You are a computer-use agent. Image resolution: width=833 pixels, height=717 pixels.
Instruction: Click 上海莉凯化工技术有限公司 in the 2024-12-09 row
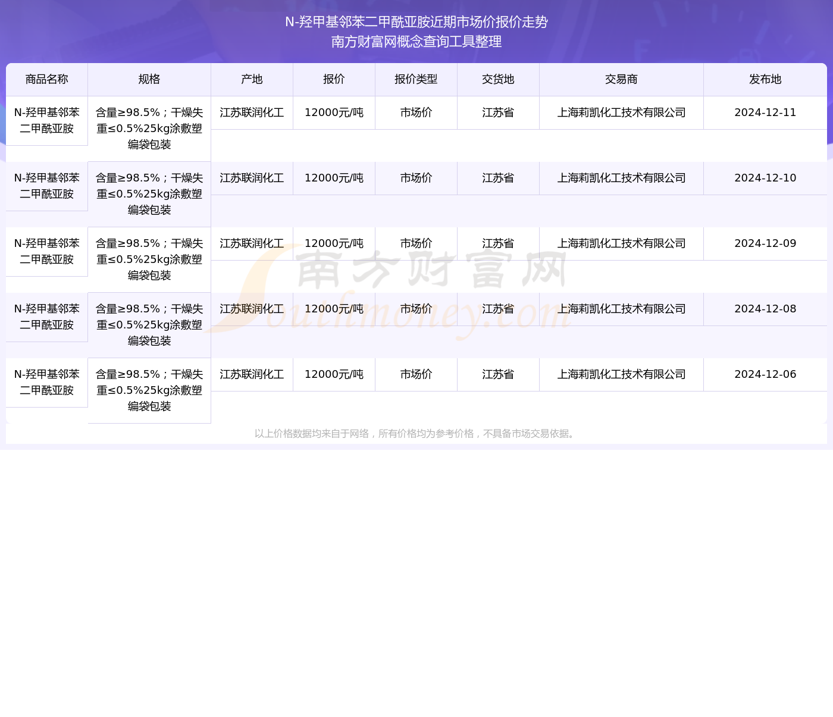621,243
